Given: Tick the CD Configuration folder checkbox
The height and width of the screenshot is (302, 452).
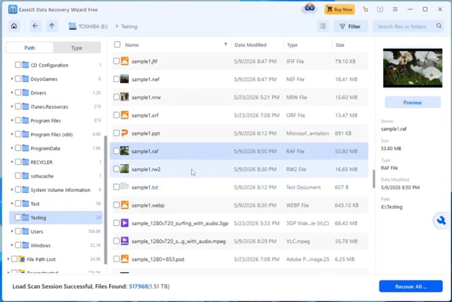Looking at the screenshot, I should point(18,65).
